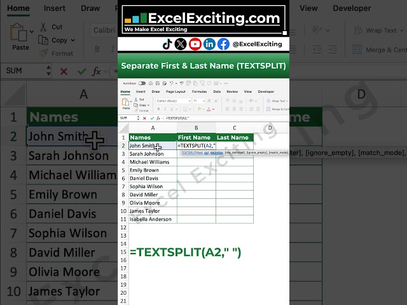Click the Isabella Anderson cell

(x=153, y=219)
